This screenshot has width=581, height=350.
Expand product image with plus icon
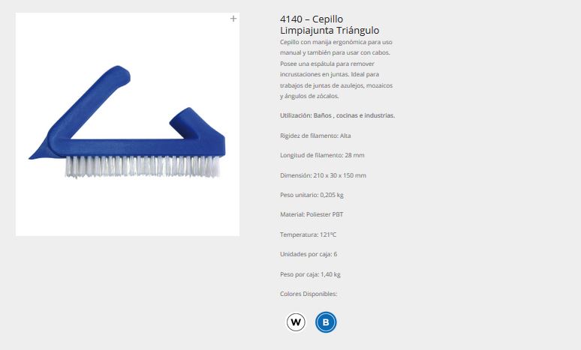(x=233, y=19)
